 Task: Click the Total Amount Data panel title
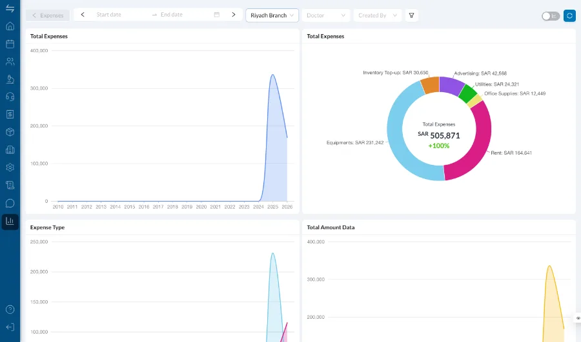tap(331, 227)
